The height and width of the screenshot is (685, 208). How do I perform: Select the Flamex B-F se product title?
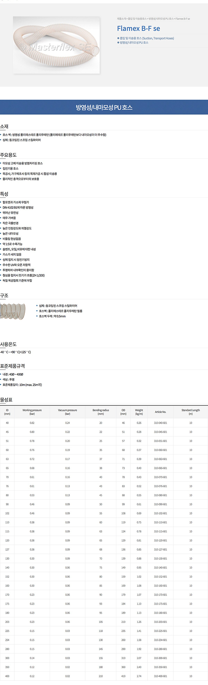click(138, 28)
